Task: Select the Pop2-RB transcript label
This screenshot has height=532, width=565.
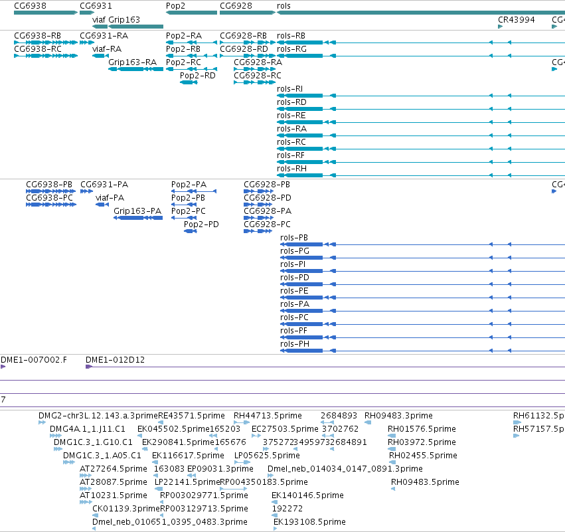Action: click(x=183, y=49)
